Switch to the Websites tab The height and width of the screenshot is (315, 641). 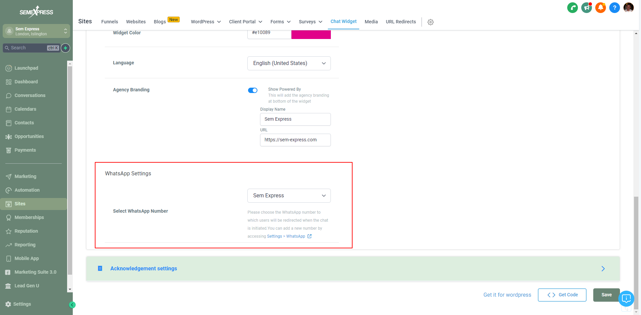tap(136, 22)
